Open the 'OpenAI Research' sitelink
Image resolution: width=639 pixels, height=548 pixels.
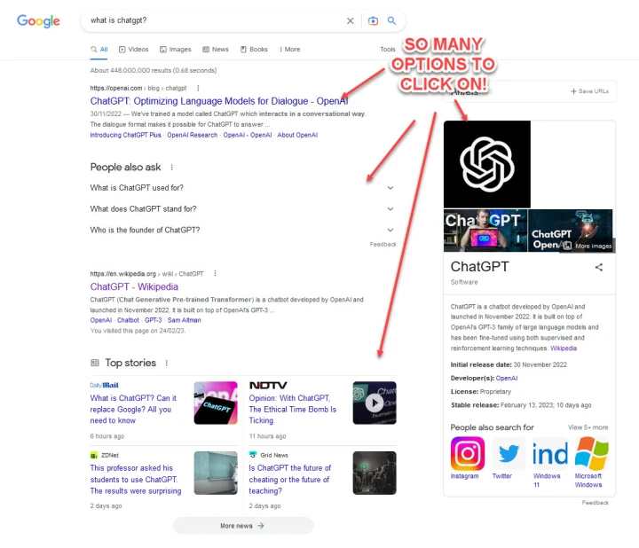(x=193, y=135)
